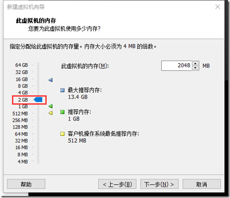Select the 512 MB slider label
The image size is (230, 198).
click(20, 113)
